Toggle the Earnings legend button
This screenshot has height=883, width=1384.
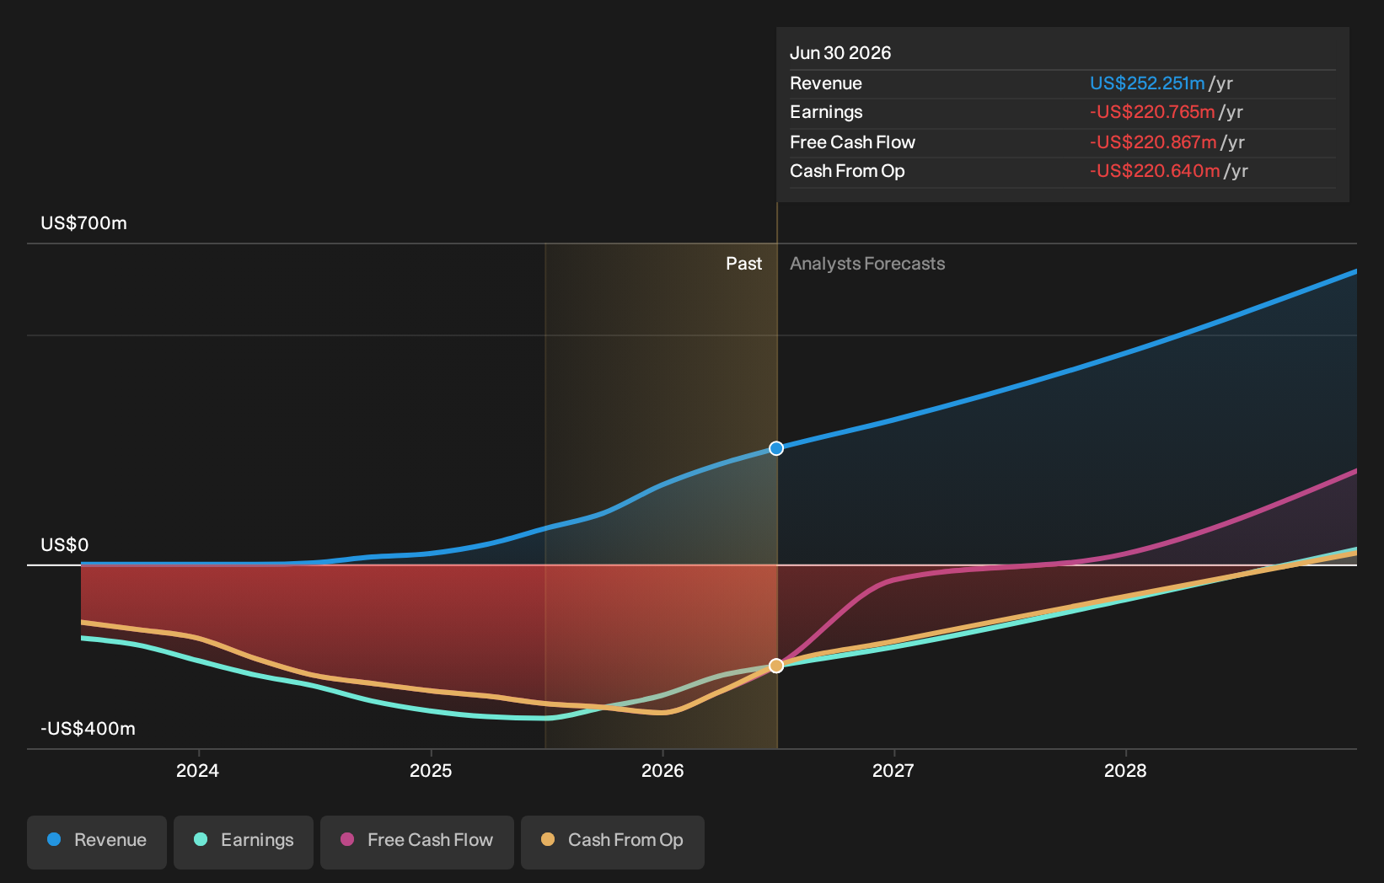[244, 842]
